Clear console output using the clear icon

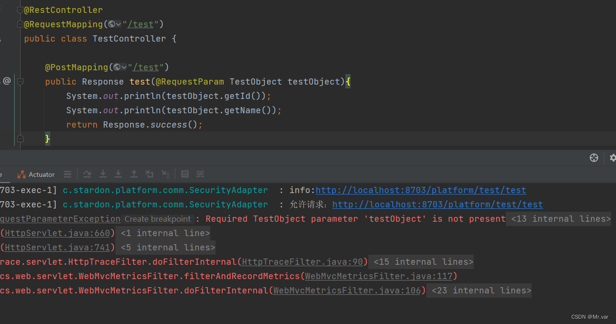pyautogui.click(x=149, y=174)
